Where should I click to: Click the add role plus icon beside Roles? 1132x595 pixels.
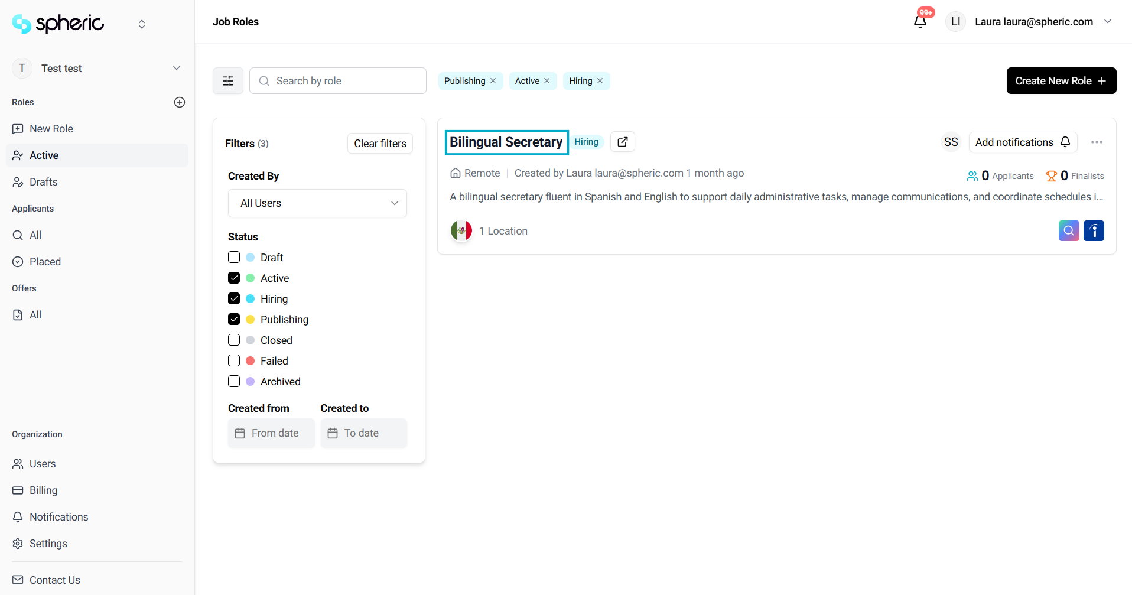180,102
